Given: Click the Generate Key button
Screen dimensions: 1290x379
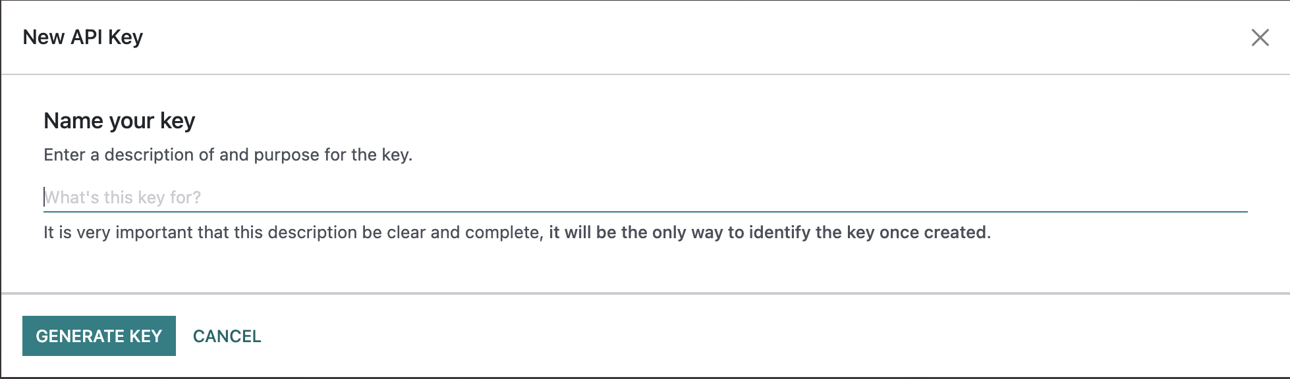Looking at the screenshot, I should point(99,336).
